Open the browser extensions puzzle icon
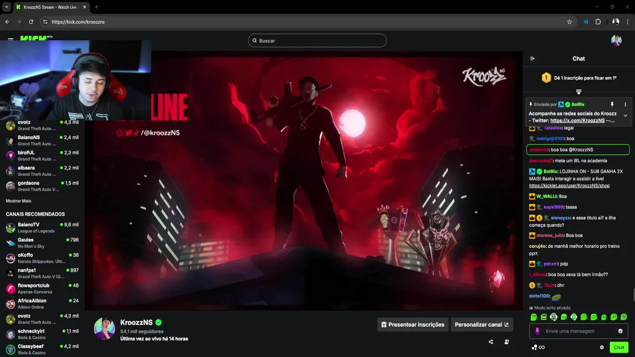 pyautogui.click(x=598, y=22)
